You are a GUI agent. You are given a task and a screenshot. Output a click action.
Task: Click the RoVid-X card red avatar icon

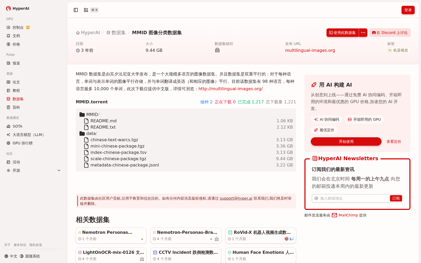(x=287, y=239)
